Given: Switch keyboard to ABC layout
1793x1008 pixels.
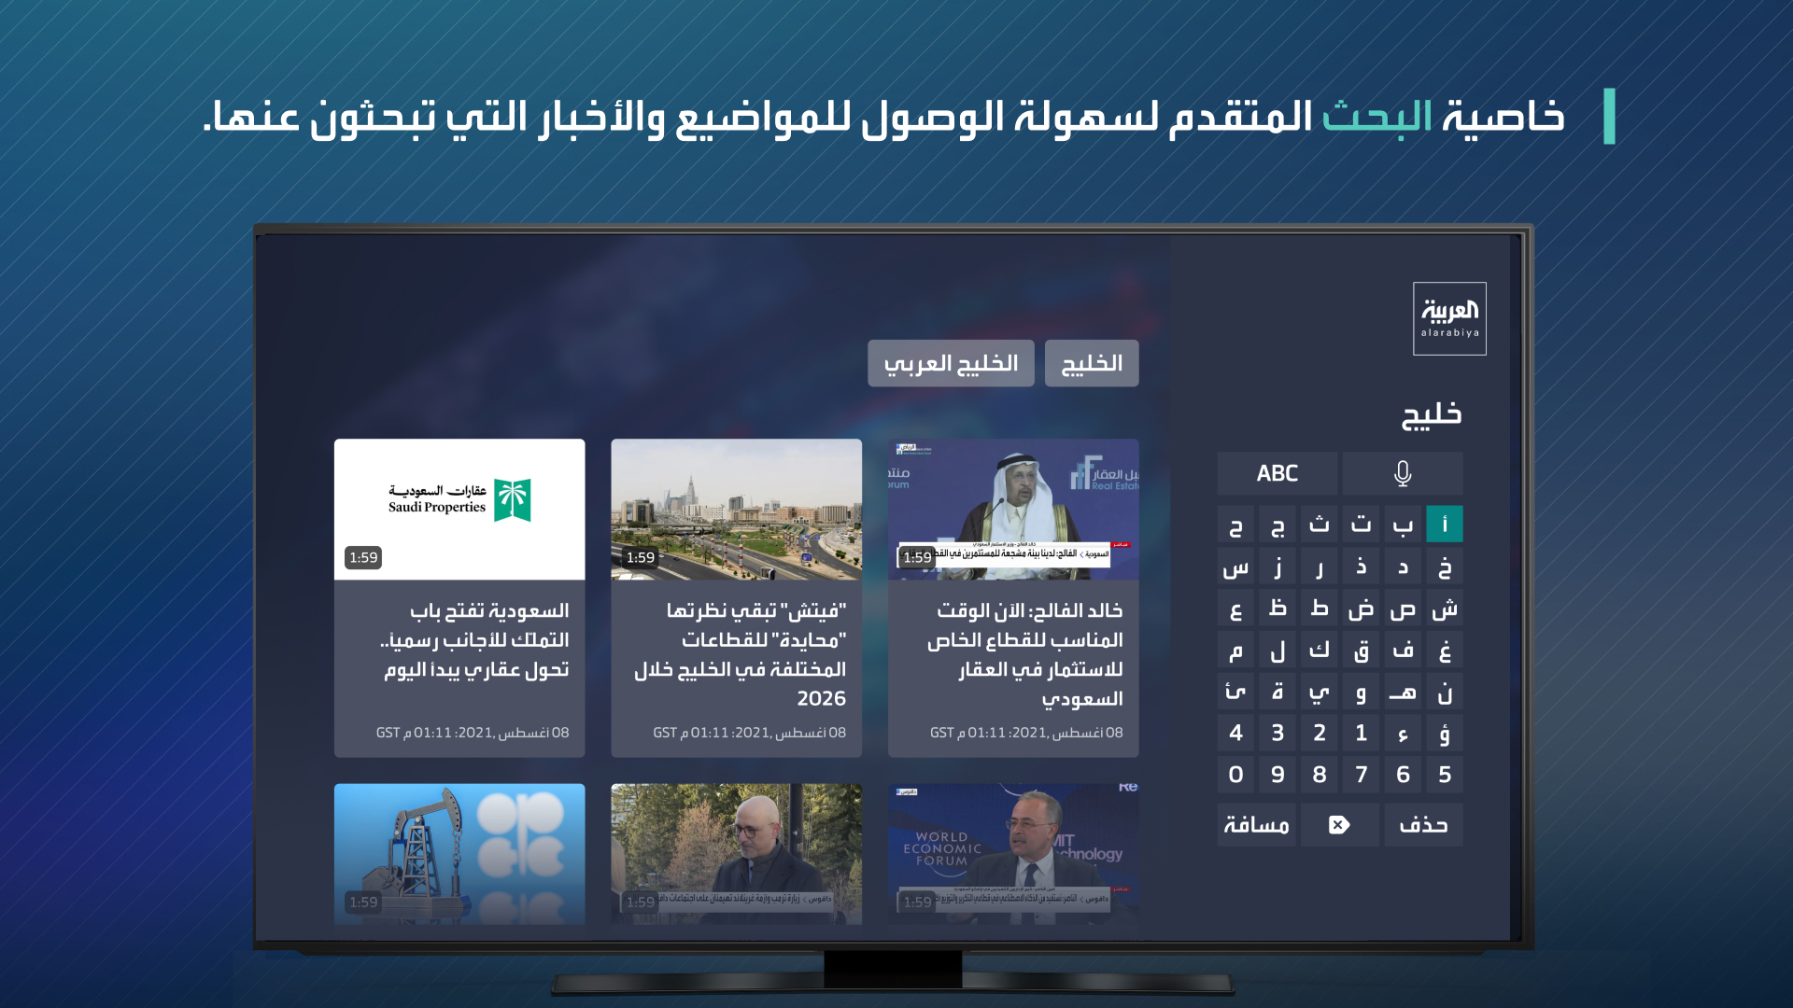Looking at the screenshot, I should [x=1278, y=473].
